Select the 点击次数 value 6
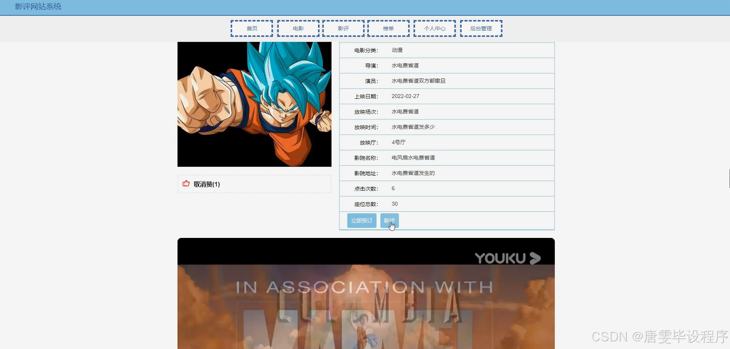This screenshot has height=349, width=730. [x=393, y=189]
